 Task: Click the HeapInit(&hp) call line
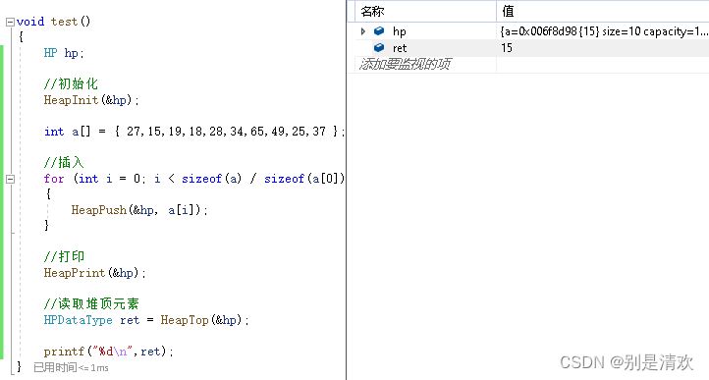(91, 100)
